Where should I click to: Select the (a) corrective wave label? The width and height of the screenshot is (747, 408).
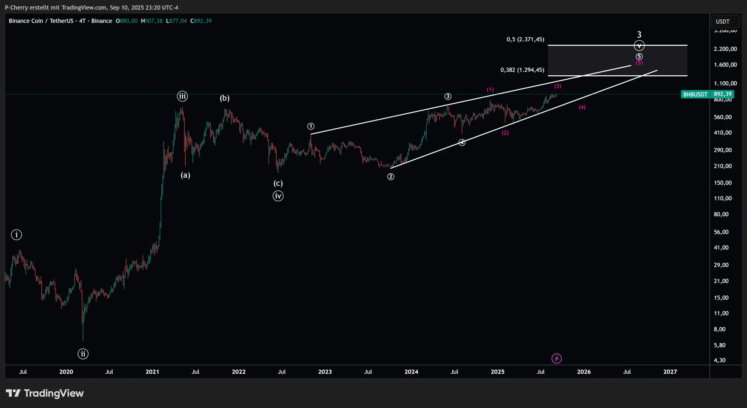186,175
